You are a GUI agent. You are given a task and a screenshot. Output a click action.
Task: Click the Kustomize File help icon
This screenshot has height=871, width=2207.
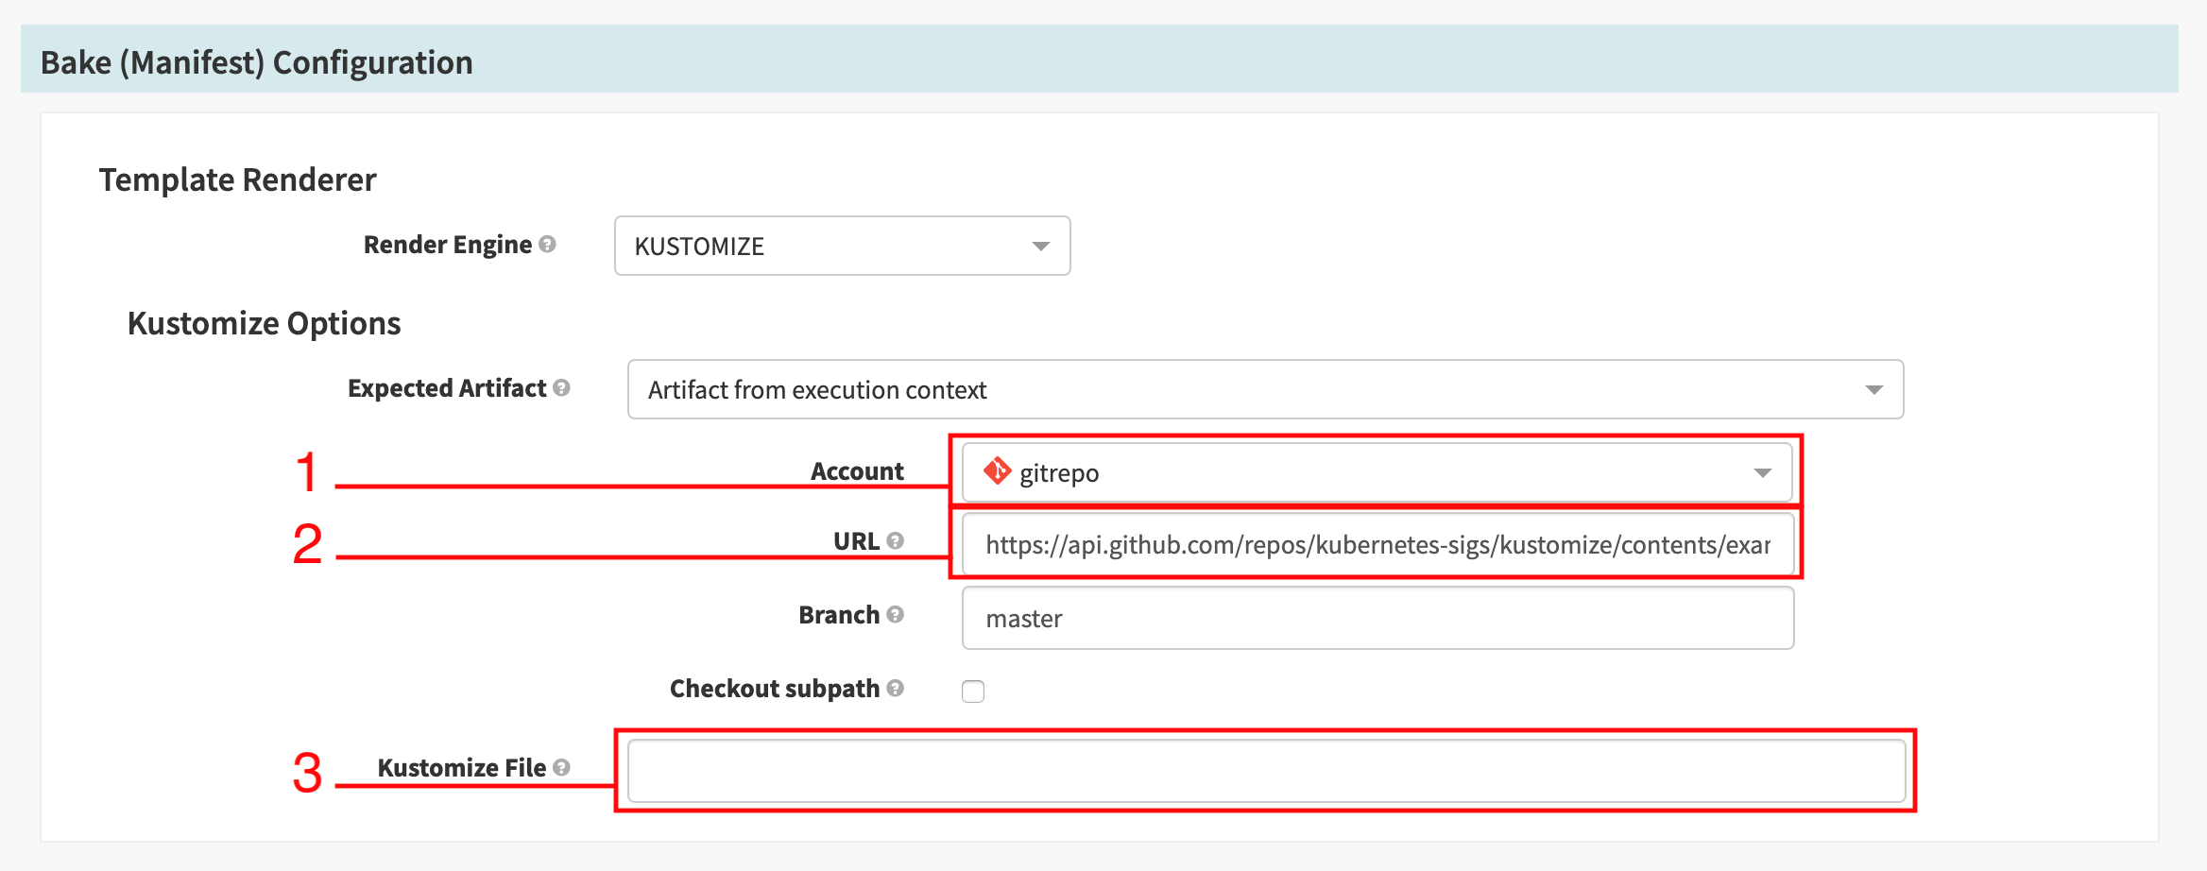[x=561, y=767]
